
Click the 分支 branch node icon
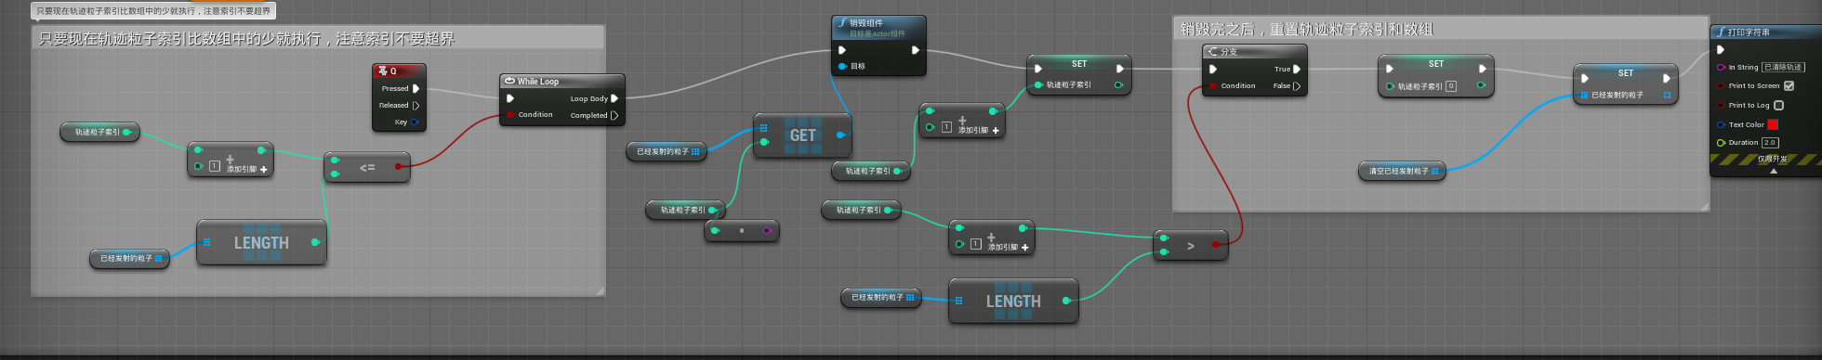(x=1213, y=52)
